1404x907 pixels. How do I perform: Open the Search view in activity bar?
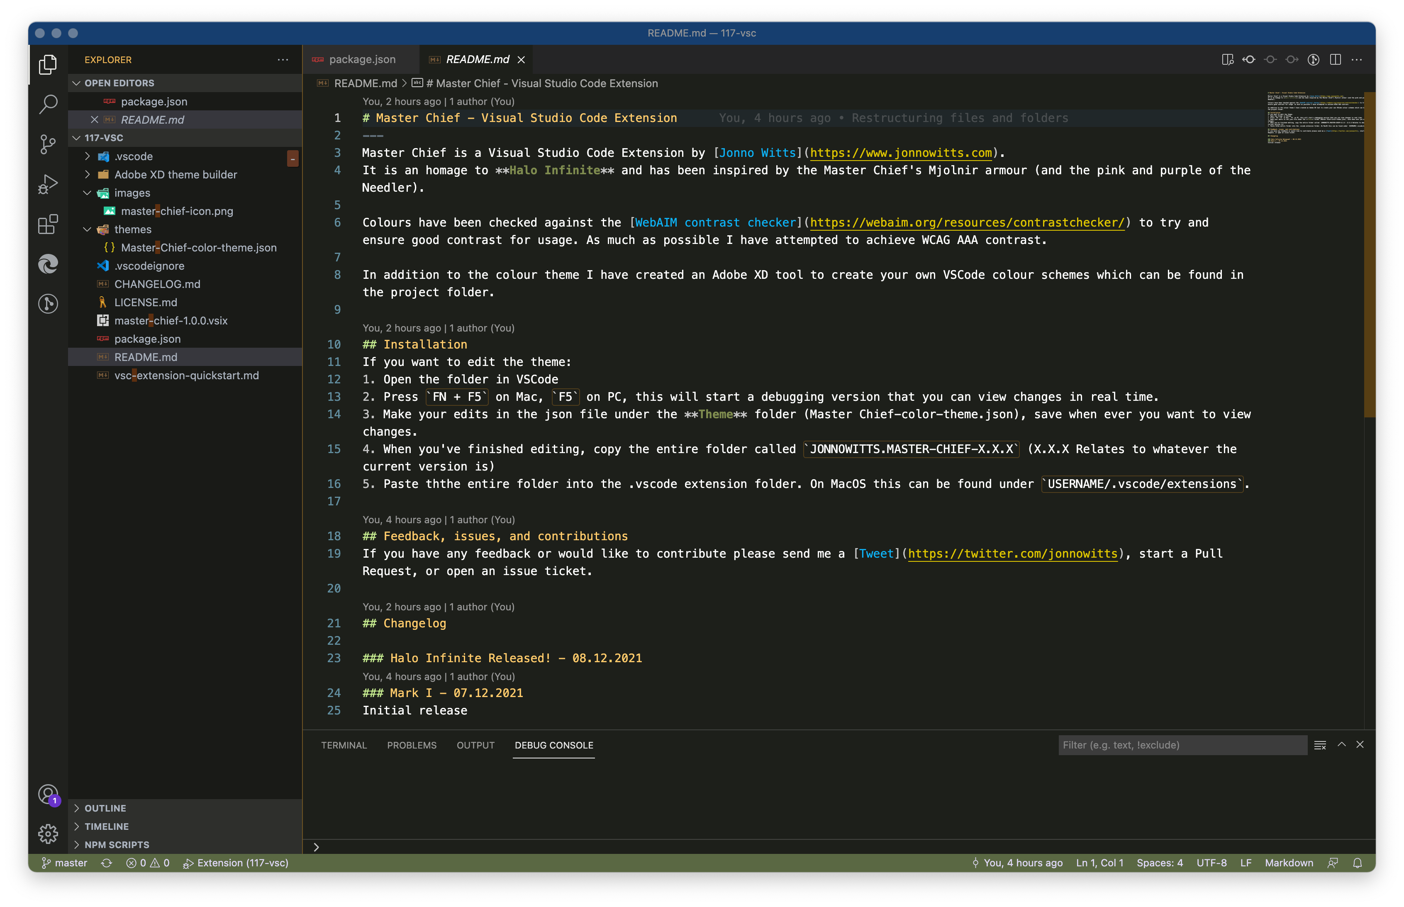coord(48,104)
